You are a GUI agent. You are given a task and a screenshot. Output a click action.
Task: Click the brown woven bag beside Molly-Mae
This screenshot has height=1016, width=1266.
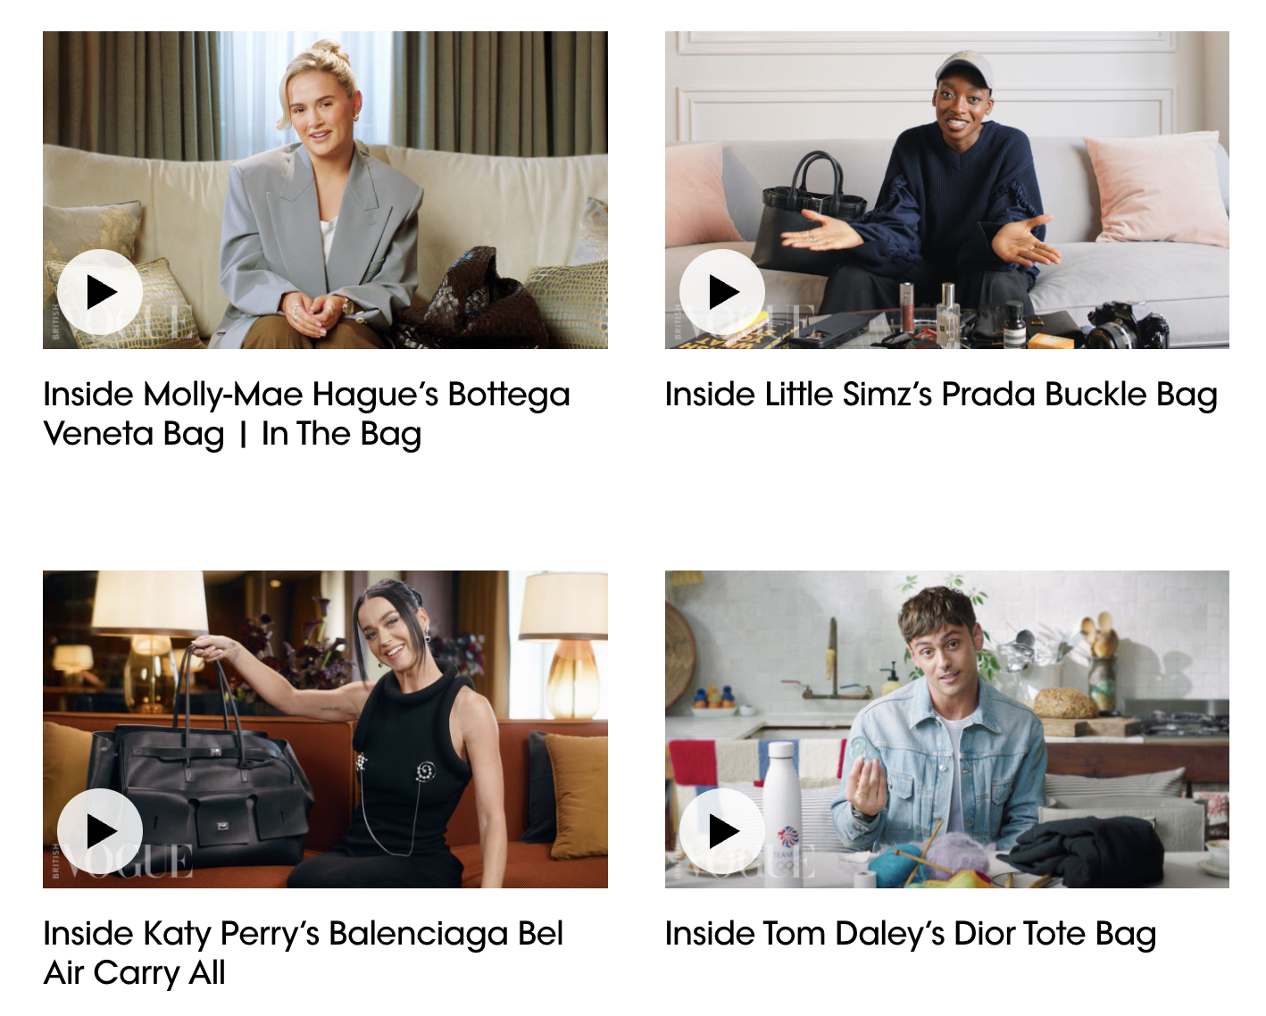point(471,302)
